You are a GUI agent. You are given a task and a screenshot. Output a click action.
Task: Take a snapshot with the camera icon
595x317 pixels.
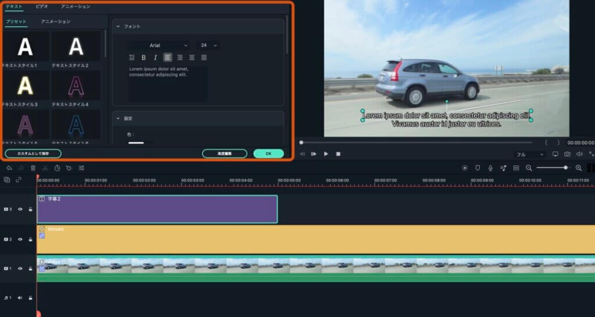click(x=567, y=154)
